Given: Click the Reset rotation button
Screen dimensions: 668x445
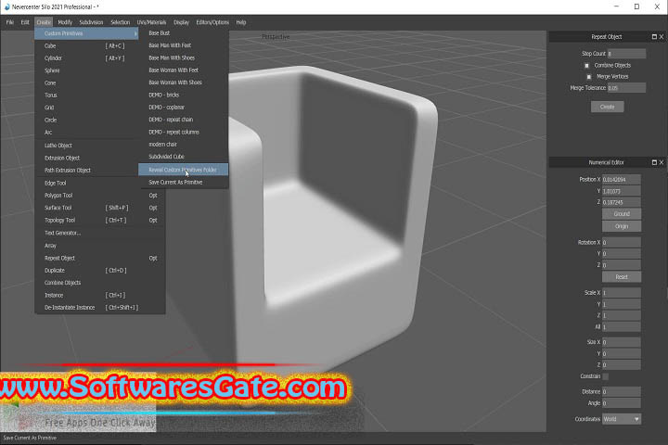Looking at the screenshot, I should tap(621, 277).
